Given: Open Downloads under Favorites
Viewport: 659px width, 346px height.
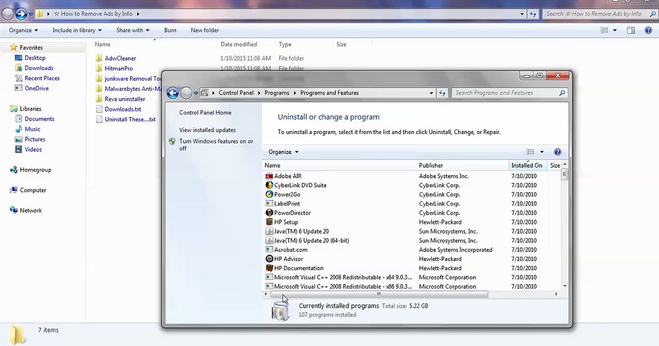Looking at the screenshot, I should (x=34, y=68).
